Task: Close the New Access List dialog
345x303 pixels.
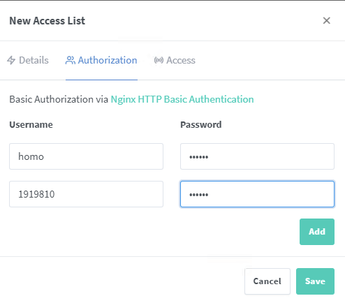Action: pyautogui.click(x=327, y=20)
